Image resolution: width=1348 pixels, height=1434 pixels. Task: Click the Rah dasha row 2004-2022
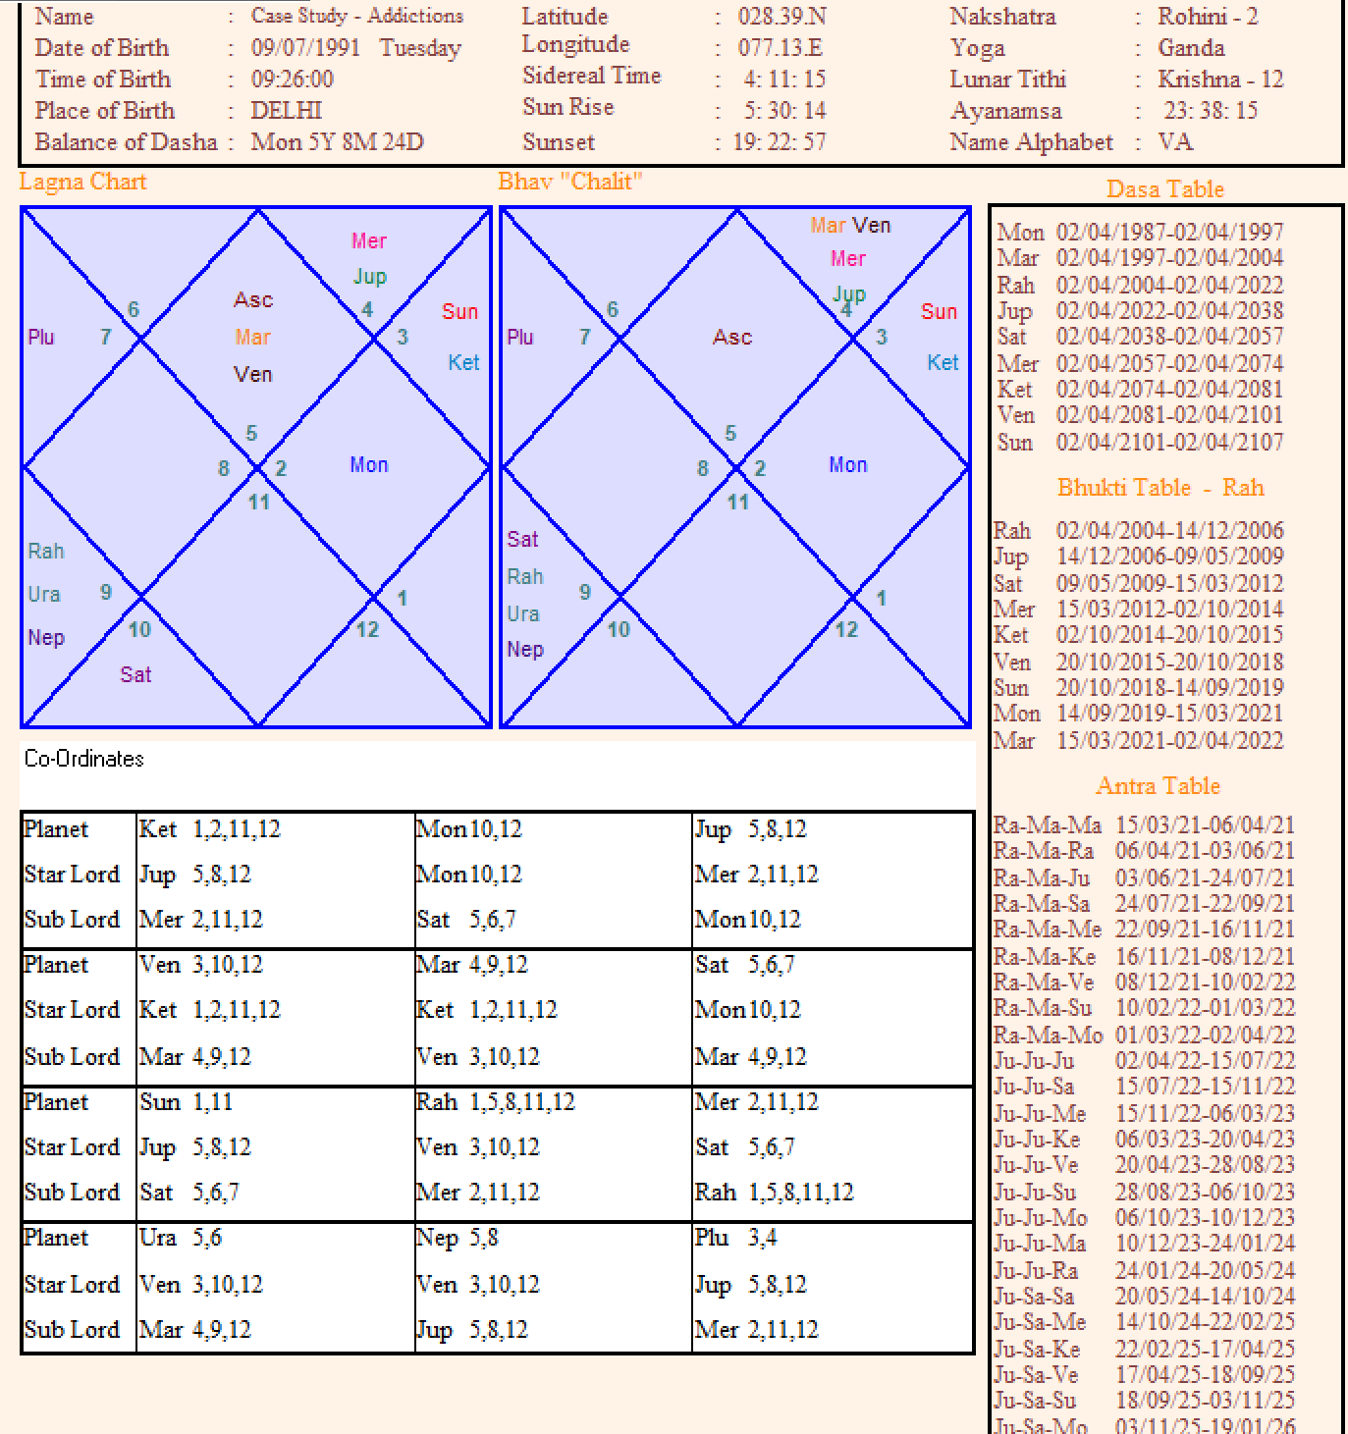pos(1140,285)
